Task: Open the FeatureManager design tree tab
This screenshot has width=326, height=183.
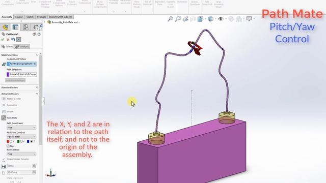Action: click(5, 27)
